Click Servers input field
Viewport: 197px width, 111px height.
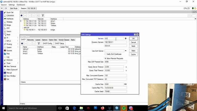114,39
